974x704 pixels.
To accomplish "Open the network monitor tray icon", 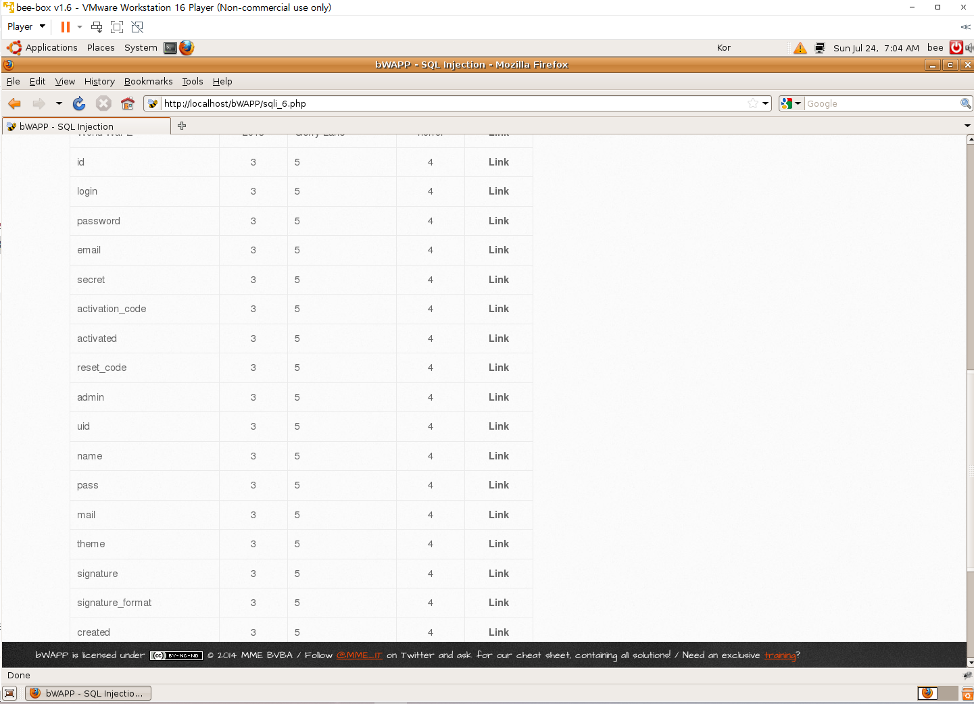I will 820,48.
